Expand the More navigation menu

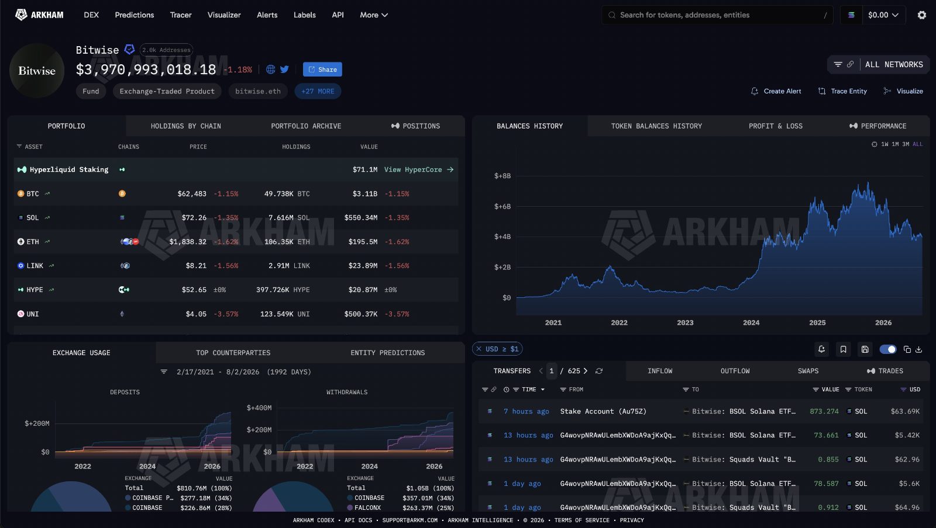pos(374,15)
